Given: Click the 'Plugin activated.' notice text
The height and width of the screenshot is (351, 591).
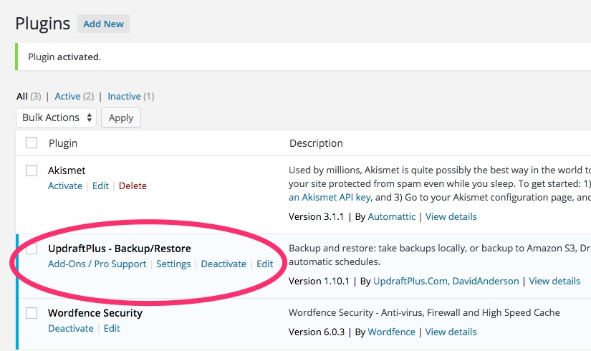Looking at the screenshot, I should [x=64, y=57].
